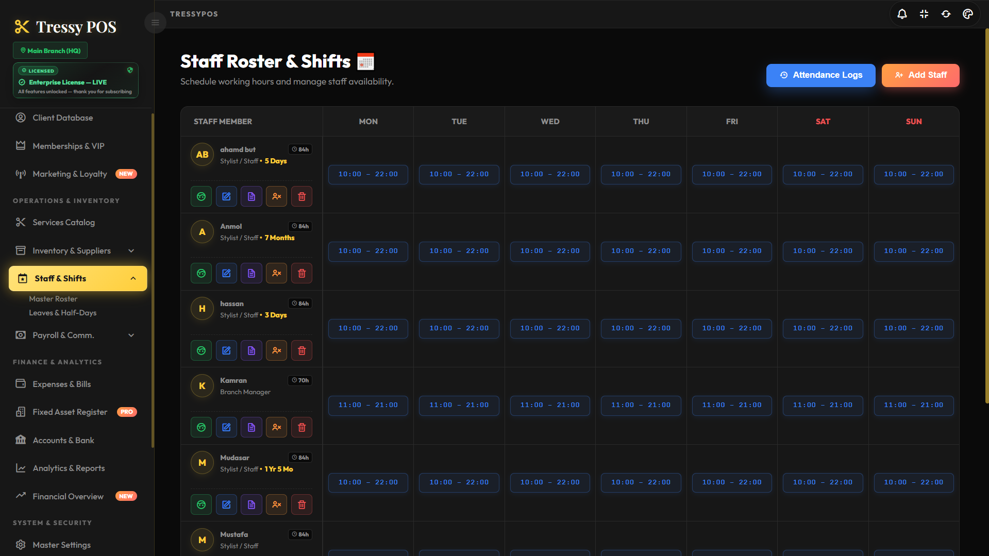Click the remove-user icon for Kamran
This screenshot has height=556, width=989.
[x=277, y=427]
